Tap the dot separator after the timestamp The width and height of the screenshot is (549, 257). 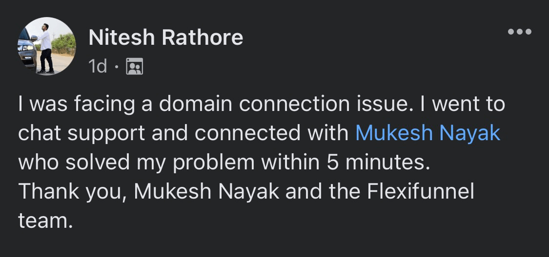pyautogui.click(x=116, y=67)
